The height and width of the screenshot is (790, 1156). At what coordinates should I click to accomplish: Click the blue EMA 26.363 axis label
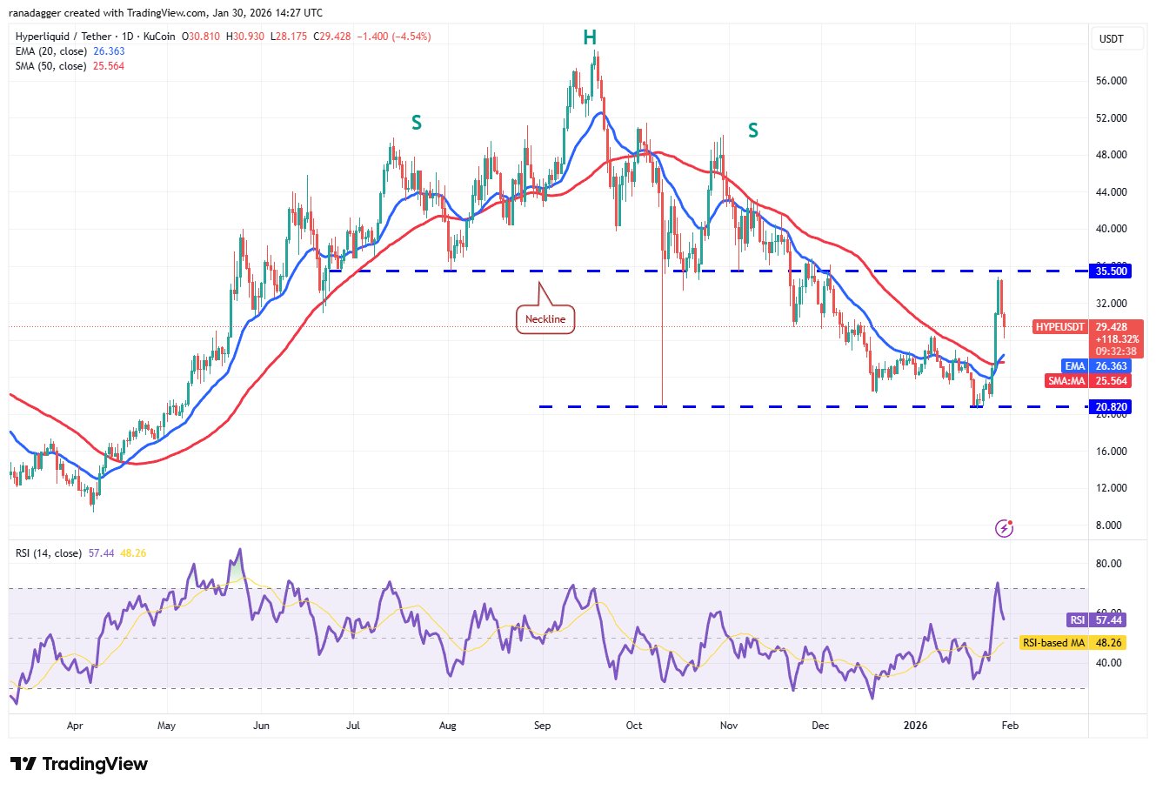click(1097, 366)
